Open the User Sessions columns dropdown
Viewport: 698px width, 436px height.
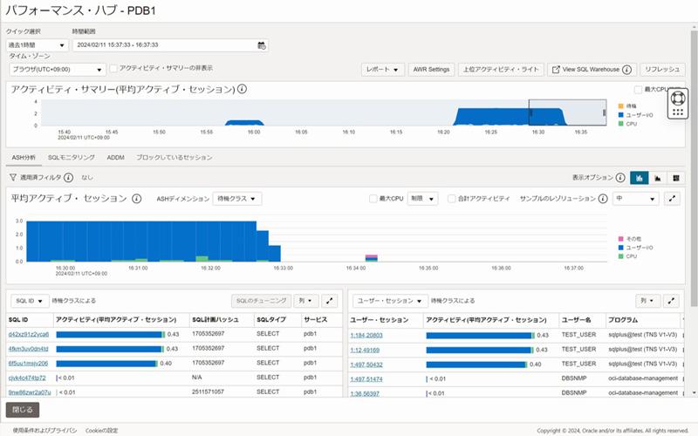click(x=647, y=301)
